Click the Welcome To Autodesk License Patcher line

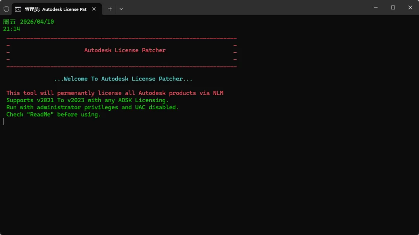[123, 79]
